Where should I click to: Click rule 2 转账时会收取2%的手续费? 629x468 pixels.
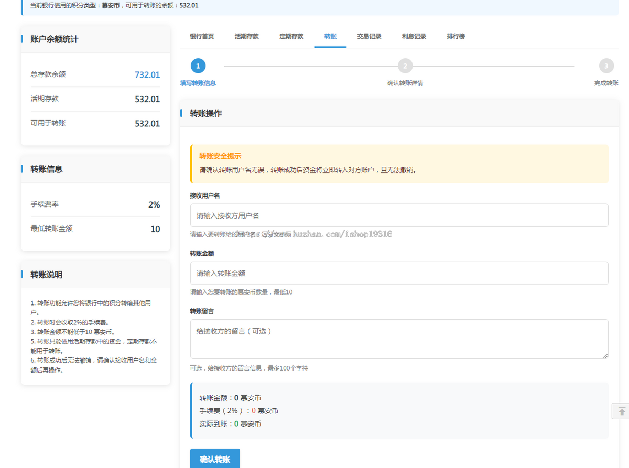click(70, 322)
